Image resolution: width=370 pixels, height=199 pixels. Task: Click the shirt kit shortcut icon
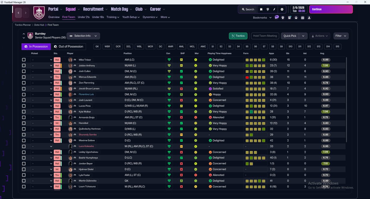pyautogui.click(x=283, y=18)
